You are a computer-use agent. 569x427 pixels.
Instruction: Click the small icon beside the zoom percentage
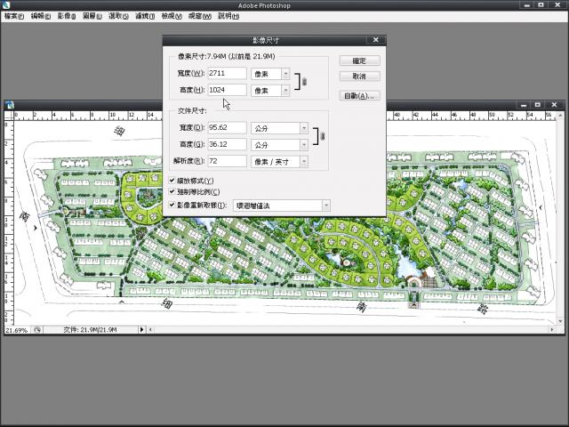(37, 330)
